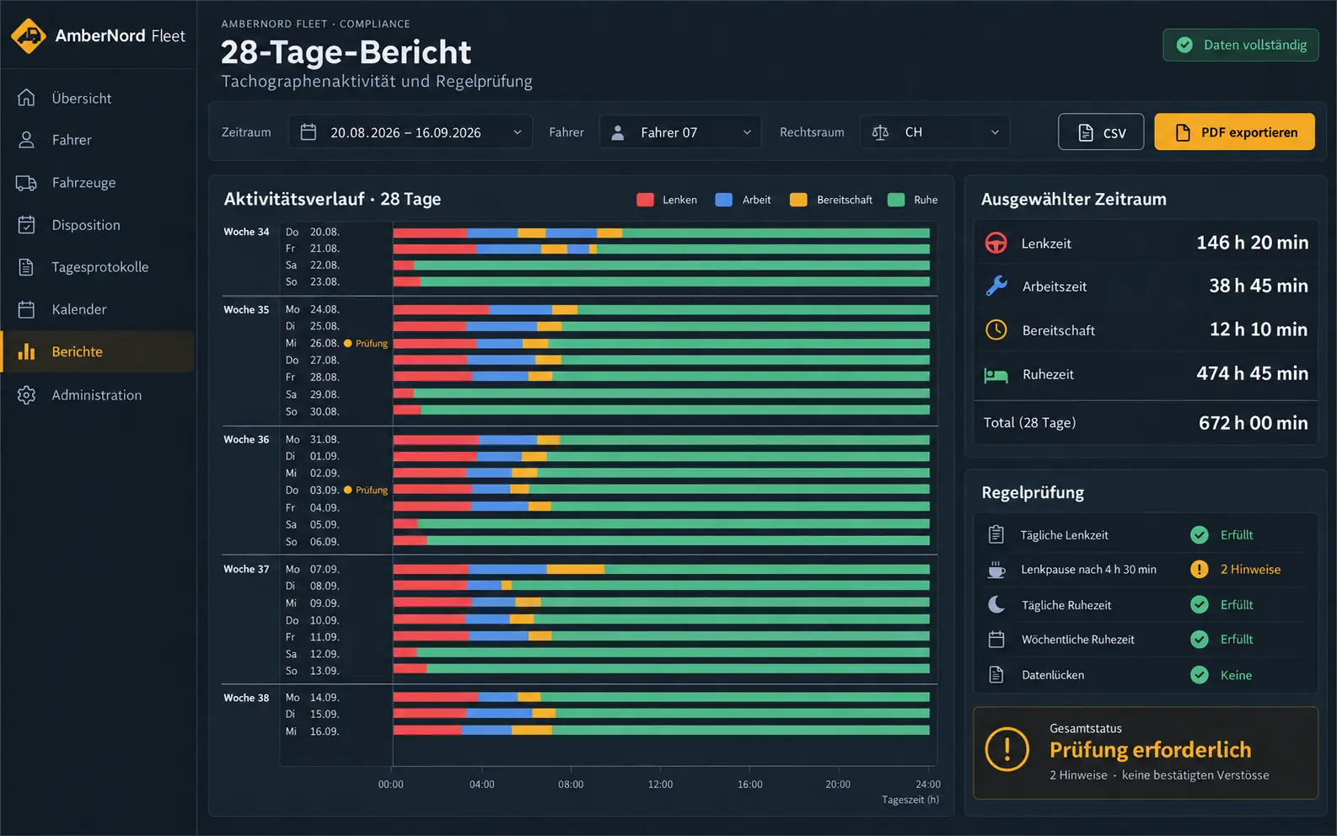Go to Fahrer in the sidebar
The image size is (1337, 836).
point(98,140)
